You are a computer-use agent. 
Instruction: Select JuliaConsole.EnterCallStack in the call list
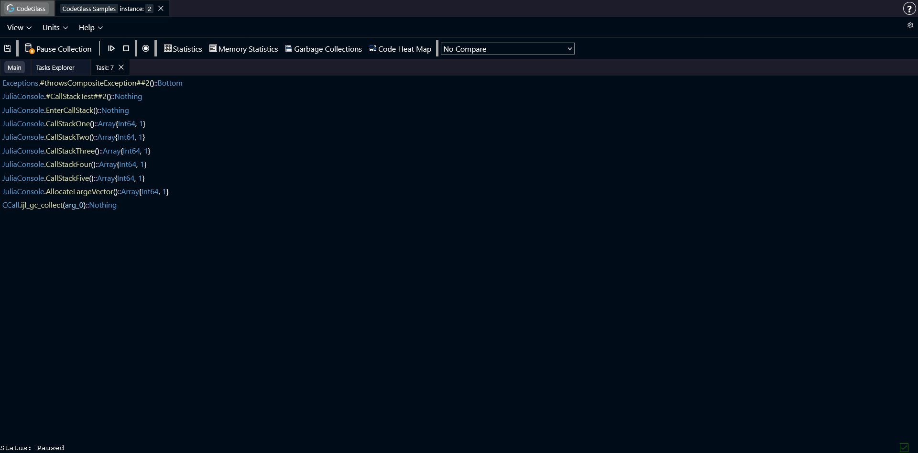66,110
